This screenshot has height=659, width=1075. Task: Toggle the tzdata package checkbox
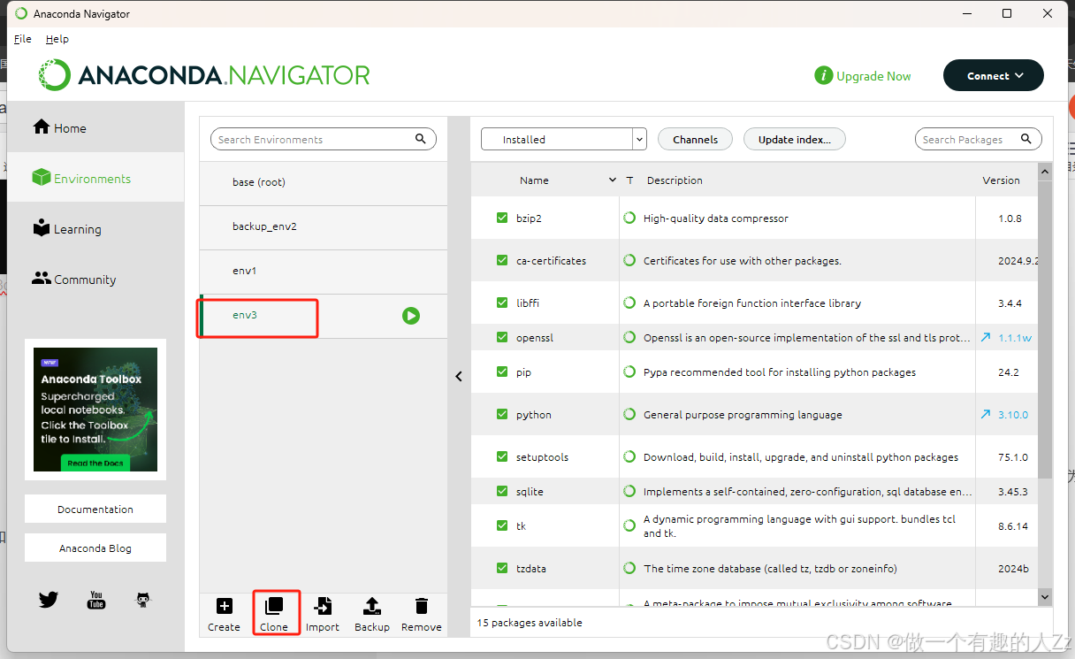502,568
